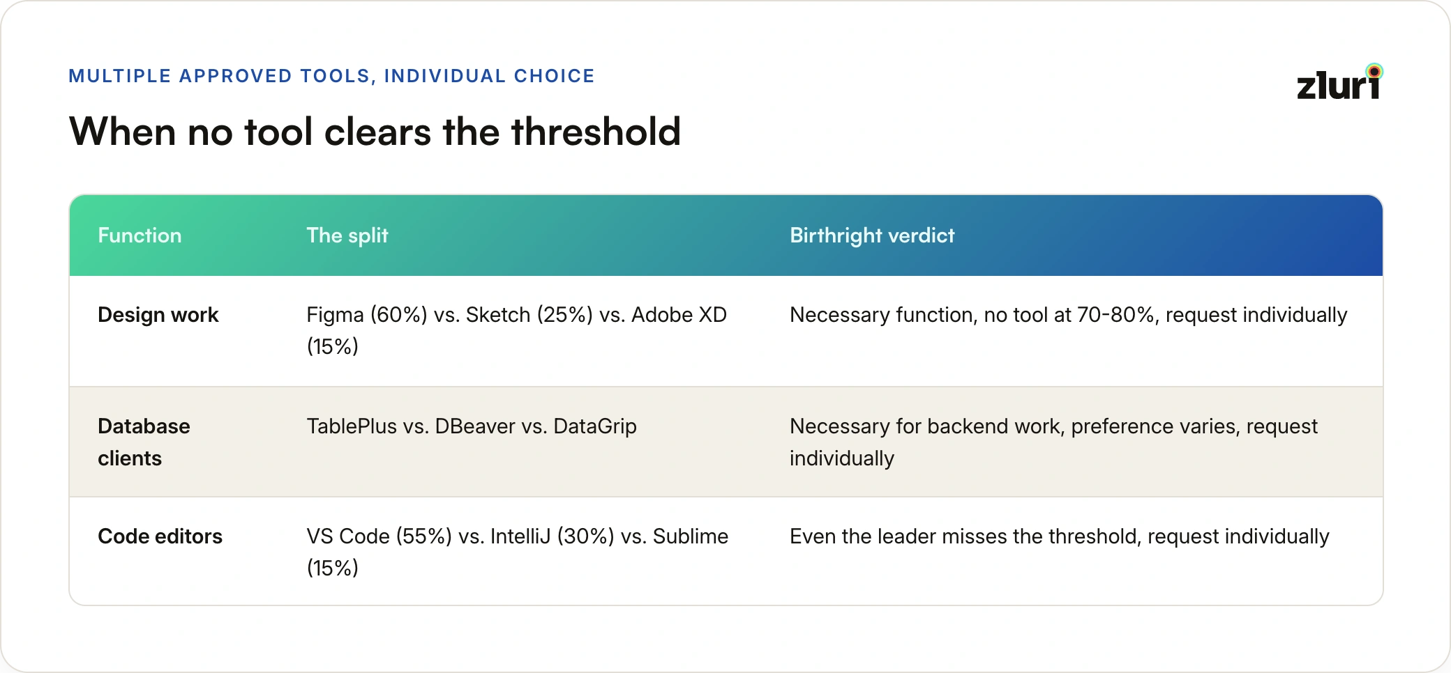Click the 'When no tool clears the threshold' heading
This screenshot has height=673, width=1451.
point(375,132)
